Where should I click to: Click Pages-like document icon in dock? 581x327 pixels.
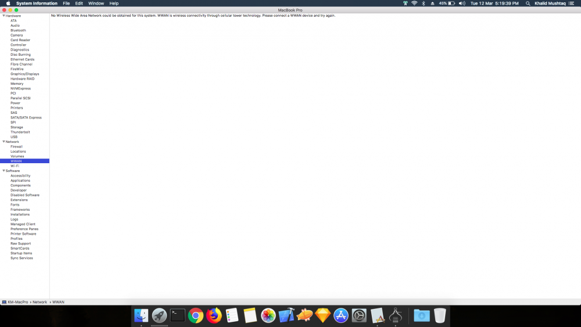pyautogui.click(x=377, y=315)
